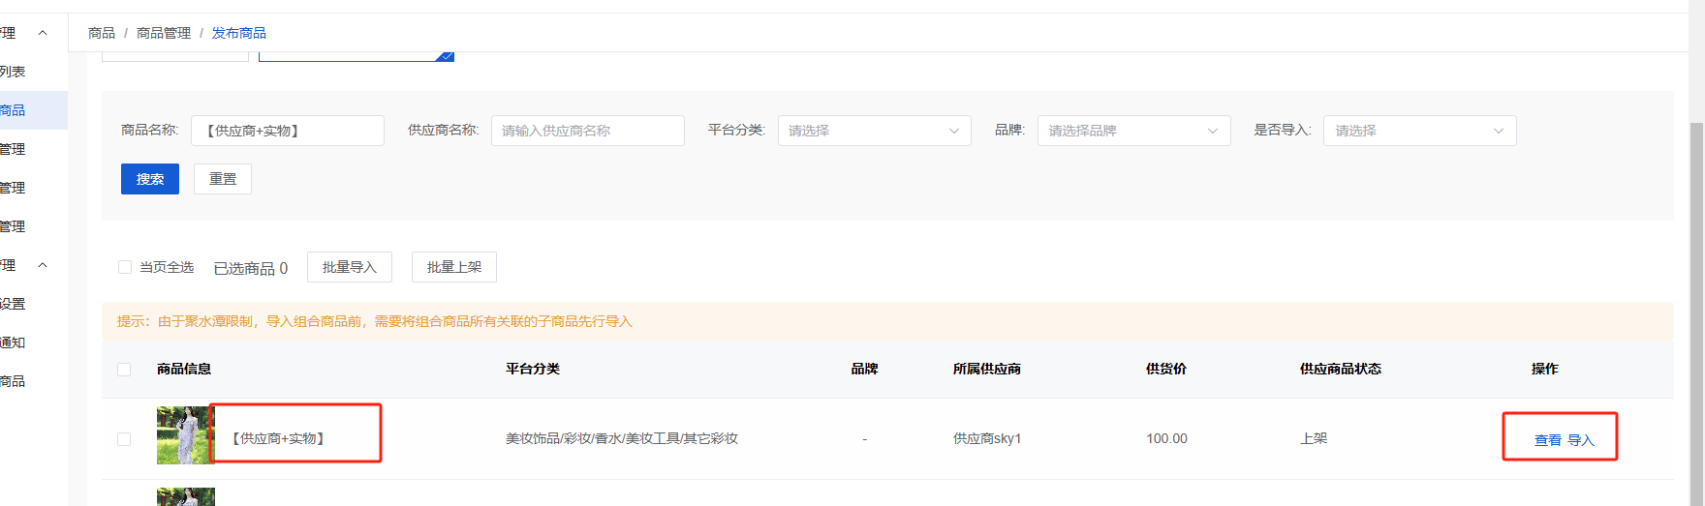Open the 品牌 brand dropdown
The width and height of the screenshot is (1705, 506).
click(1134, 131)
